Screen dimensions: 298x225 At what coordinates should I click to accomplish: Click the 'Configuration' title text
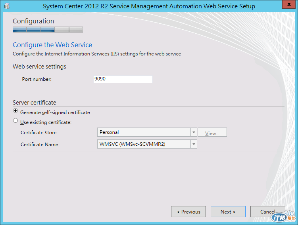[x=33, y=21]
